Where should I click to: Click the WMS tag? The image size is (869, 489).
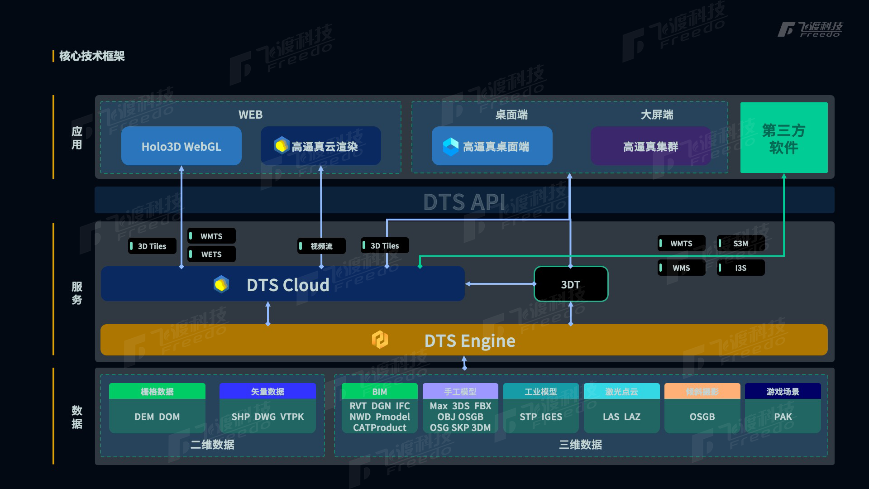coord(681,268)
